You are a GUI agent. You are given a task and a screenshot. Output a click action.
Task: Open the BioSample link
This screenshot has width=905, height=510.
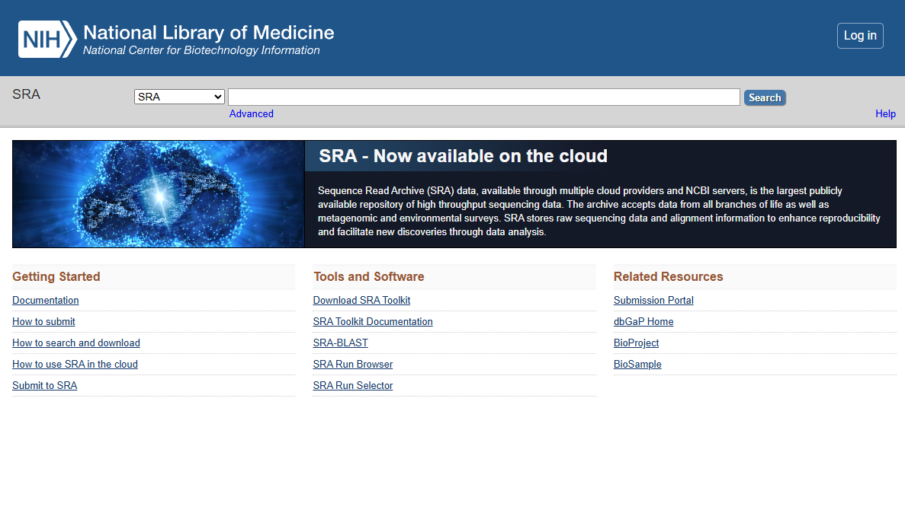pyautogui.click(x=637, y=364)
